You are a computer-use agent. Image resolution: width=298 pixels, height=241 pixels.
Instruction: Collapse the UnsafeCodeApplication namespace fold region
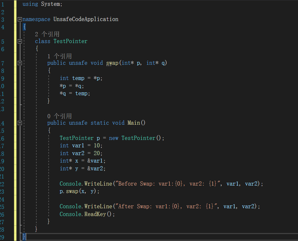pos(19,19)
